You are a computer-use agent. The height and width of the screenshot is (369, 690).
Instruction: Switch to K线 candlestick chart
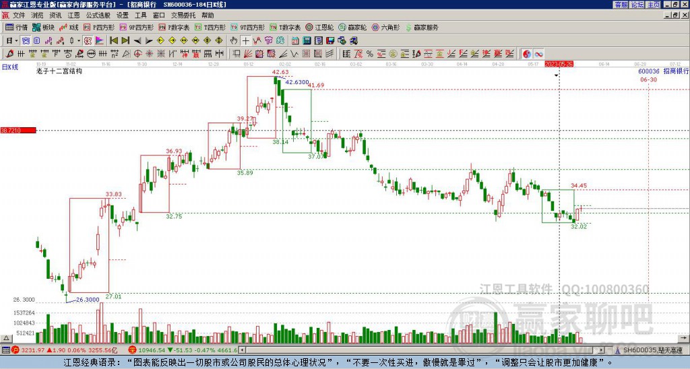(x=69, y=27)
